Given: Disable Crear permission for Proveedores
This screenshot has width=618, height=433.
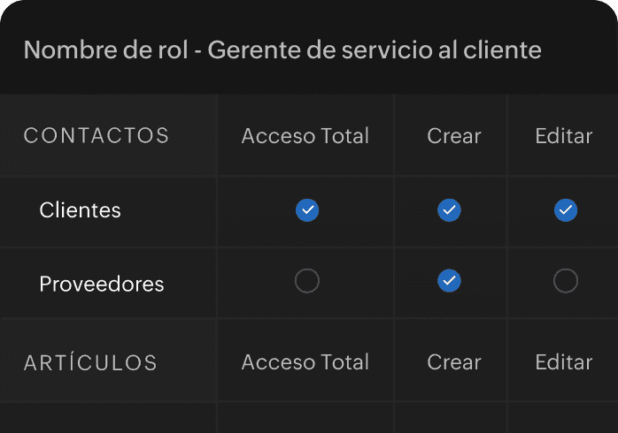Looking at the screenshot, I should (449, 281).
